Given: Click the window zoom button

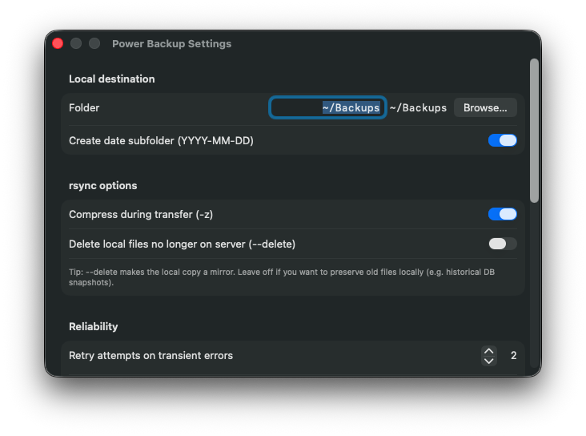Looking at the screenshot, I should (x=94, y=43).
